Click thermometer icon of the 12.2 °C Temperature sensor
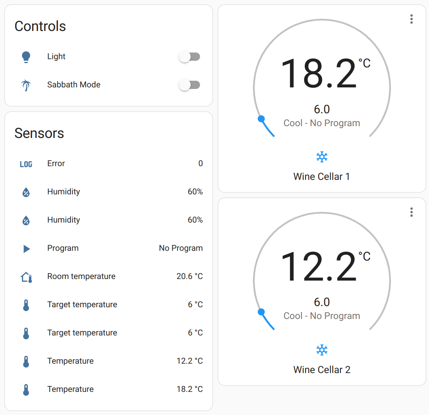Image resolution: width=429 pixels, height=415 pixels. pos(26,361)
